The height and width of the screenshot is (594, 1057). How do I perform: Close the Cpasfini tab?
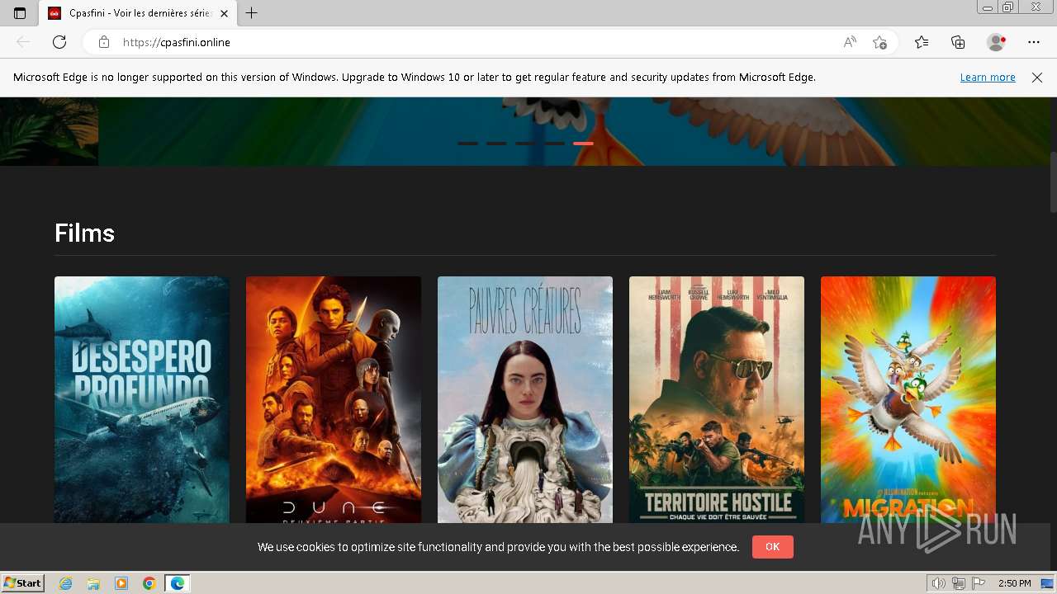click(x=224, y=13)
